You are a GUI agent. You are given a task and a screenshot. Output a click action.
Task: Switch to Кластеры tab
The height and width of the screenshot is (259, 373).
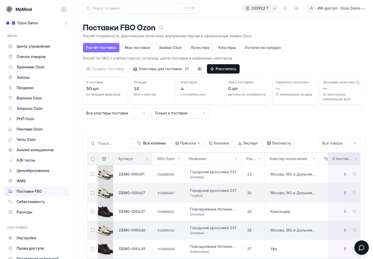point(227,48)
